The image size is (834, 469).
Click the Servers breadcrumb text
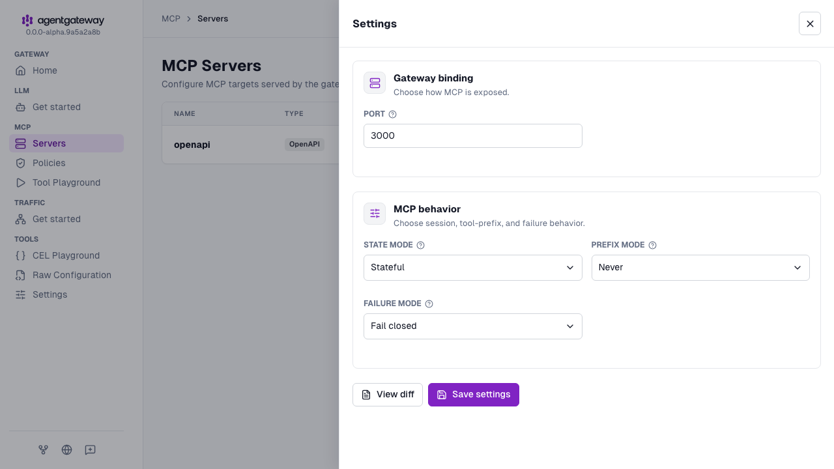213,18
